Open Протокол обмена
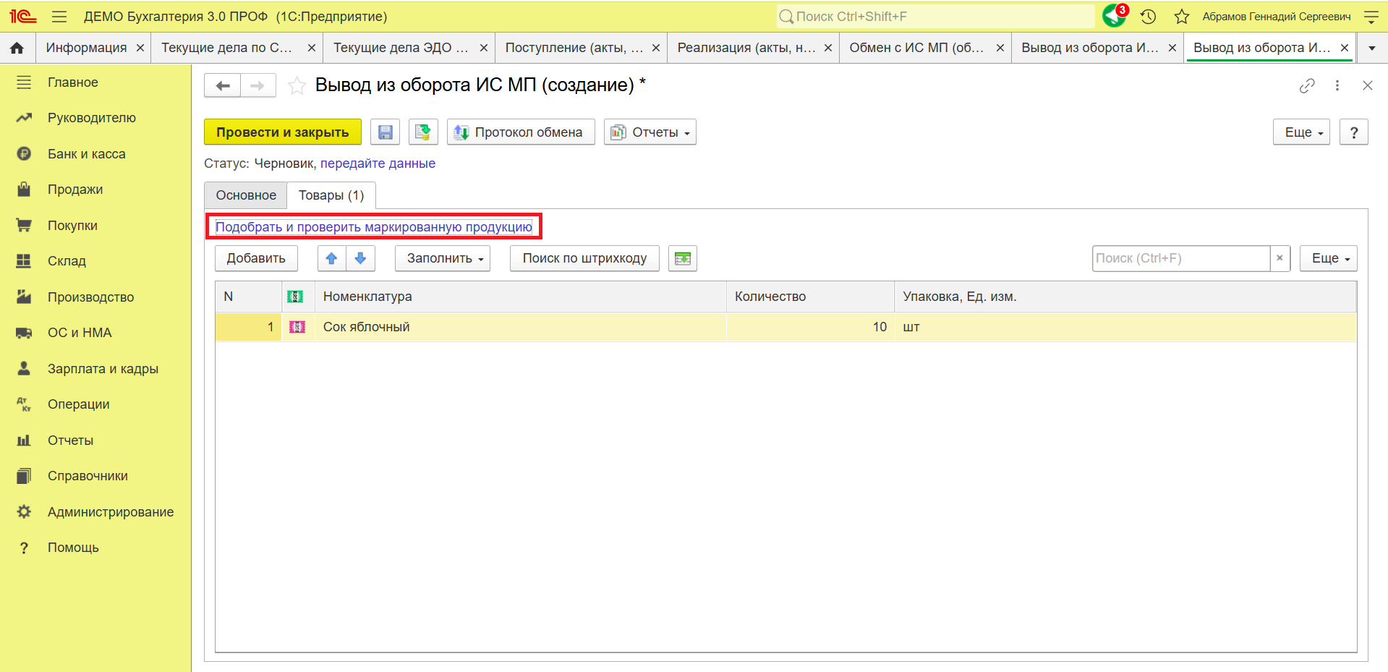This screenshot has height=672, width=1388. (x=521, y=132)
